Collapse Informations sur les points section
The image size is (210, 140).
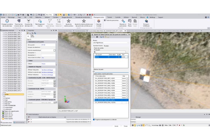point(28,42)
